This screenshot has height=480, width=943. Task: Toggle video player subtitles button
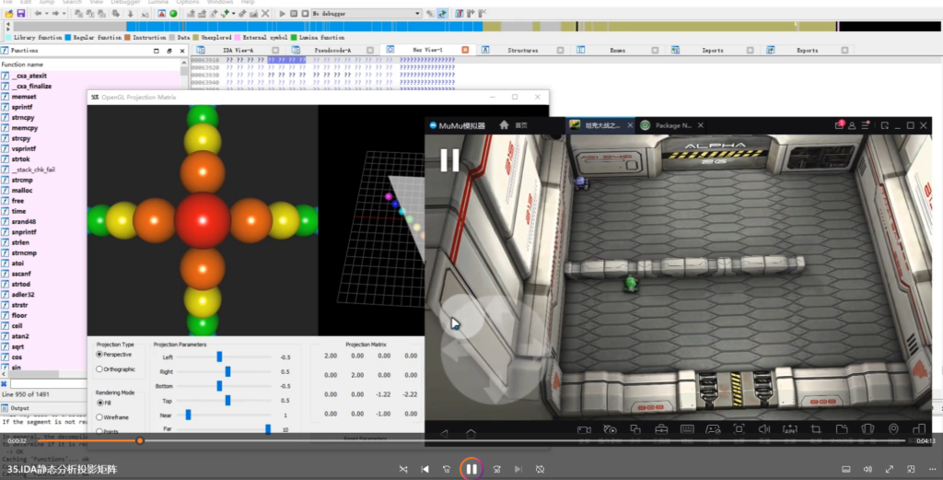(x=845, y=469)
